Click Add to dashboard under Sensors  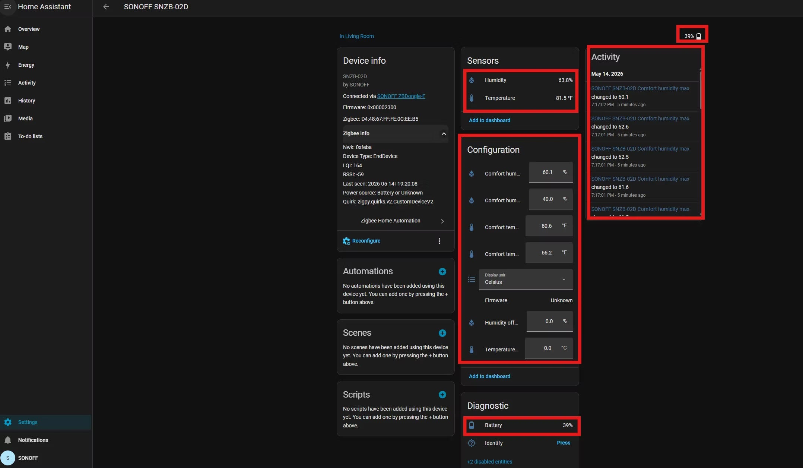click(489, 120)
